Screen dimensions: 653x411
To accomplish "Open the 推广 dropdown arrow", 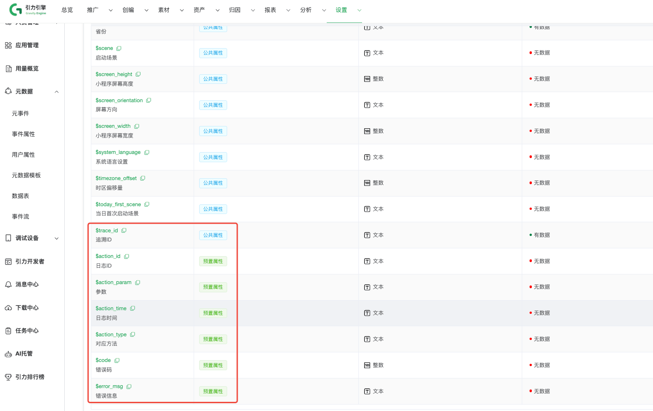I will [x=111, y=10].
